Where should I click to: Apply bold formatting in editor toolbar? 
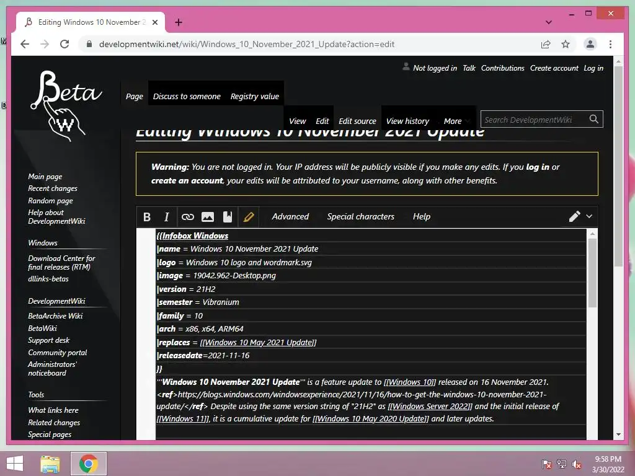[x=147, y=217]
